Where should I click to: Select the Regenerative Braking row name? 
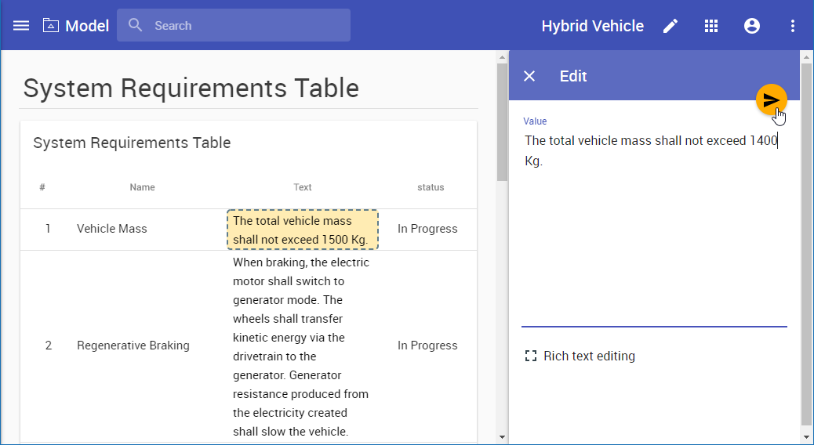click(133, 346)
